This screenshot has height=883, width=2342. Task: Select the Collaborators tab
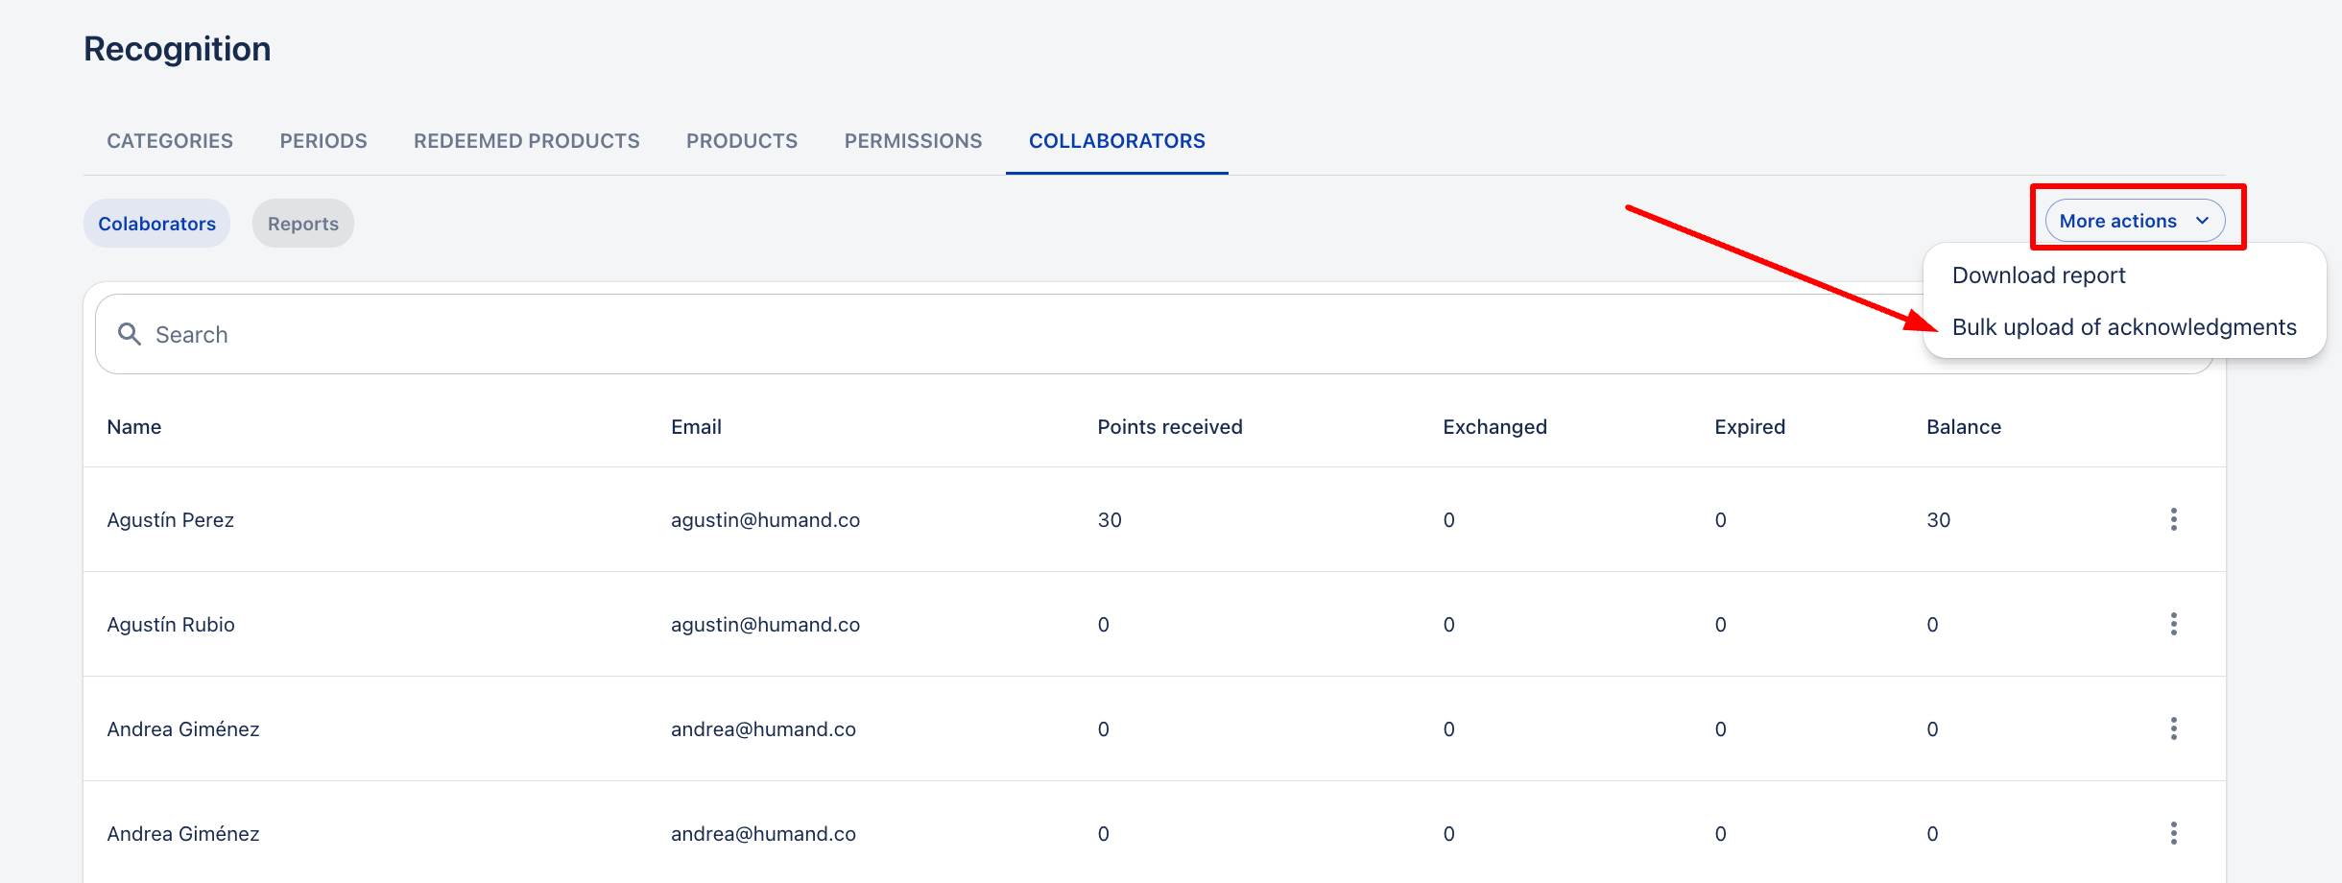(1116, 141)
